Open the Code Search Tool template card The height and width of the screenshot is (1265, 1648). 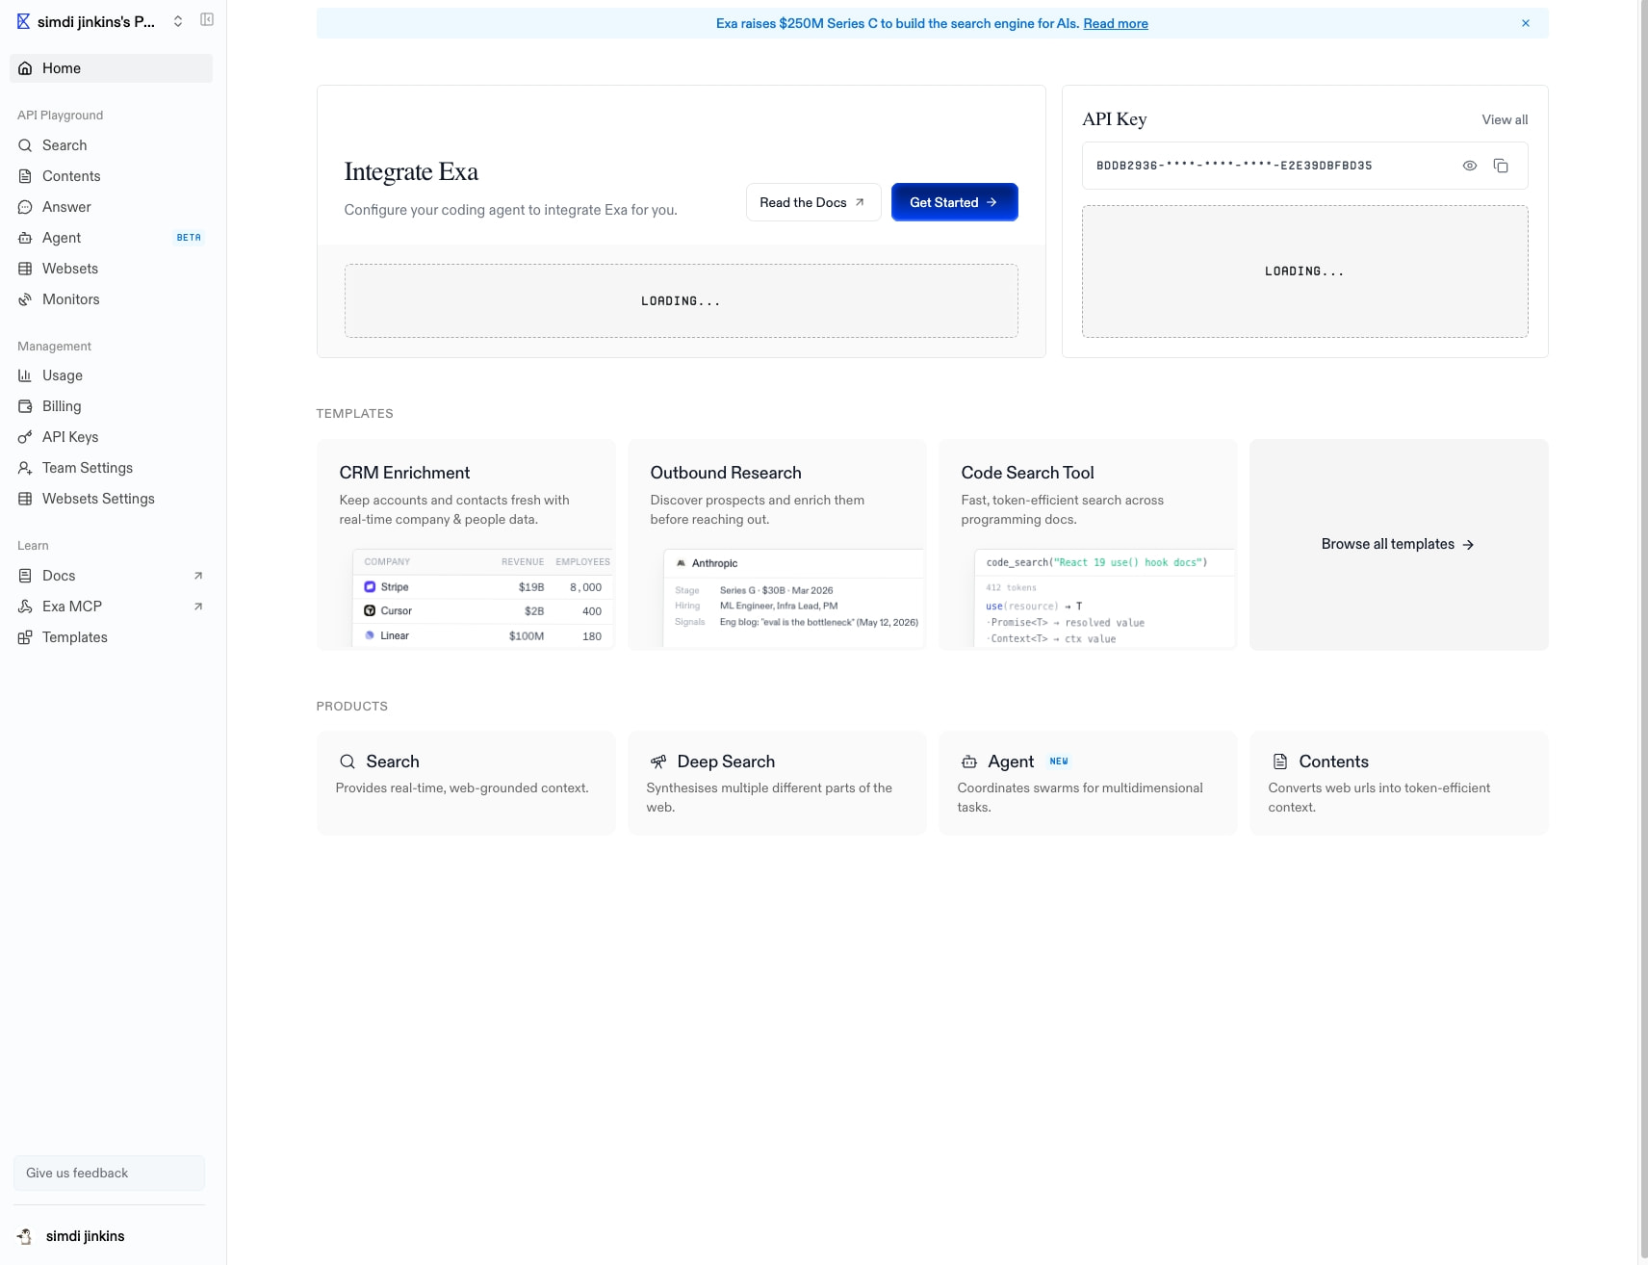(x=1088, y=545)
